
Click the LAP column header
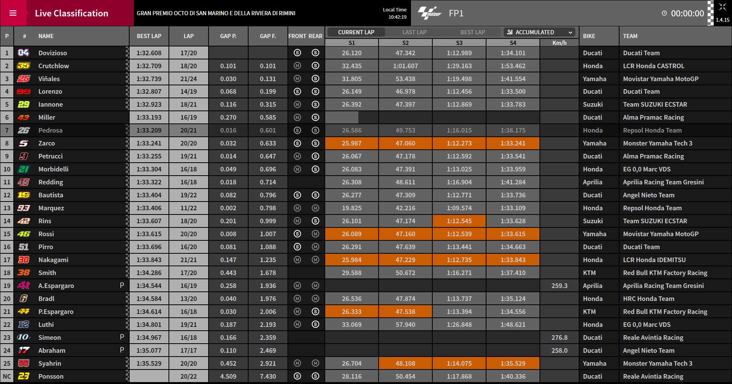pyautogui.click(x=189, y=36)
